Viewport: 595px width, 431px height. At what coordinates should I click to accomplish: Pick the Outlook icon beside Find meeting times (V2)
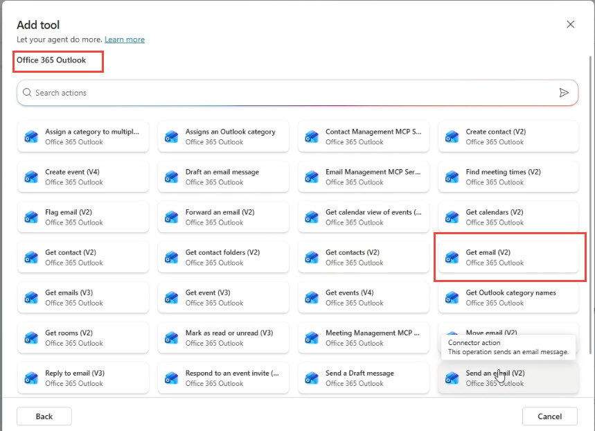click(452, 177)
